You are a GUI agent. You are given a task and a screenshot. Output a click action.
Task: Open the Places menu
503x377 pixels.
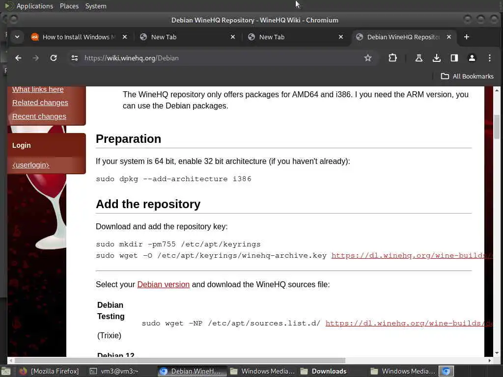69,6
